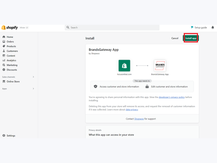Click the search magnifier icon
The width and height of the screenshot is (217, 163).
(x=68, y=27)
